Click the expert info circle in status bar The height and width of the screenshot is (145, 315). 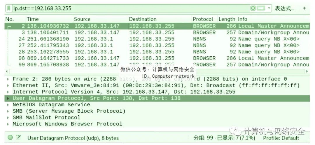pyautogui.click(x=10, y=137)
